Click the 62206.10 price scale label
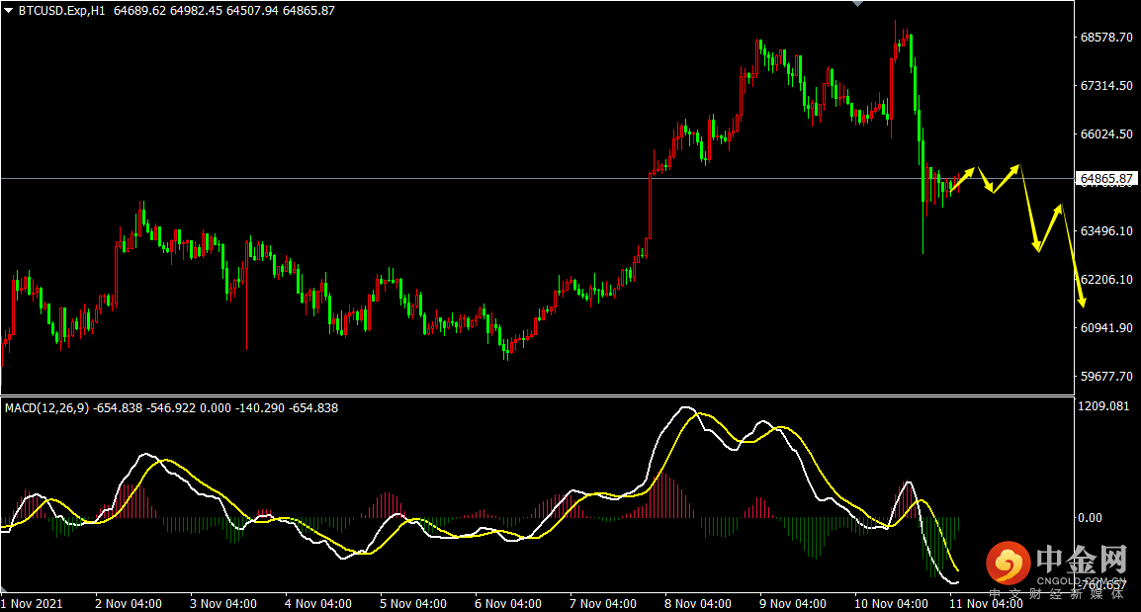1141x612 pixels. (x=1106, y=280)
